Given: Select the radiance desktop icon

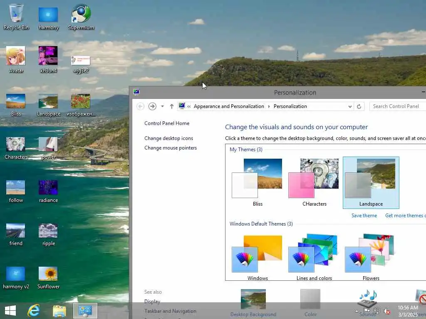Looking at the screenshot, I should click(x=48, y=191).
